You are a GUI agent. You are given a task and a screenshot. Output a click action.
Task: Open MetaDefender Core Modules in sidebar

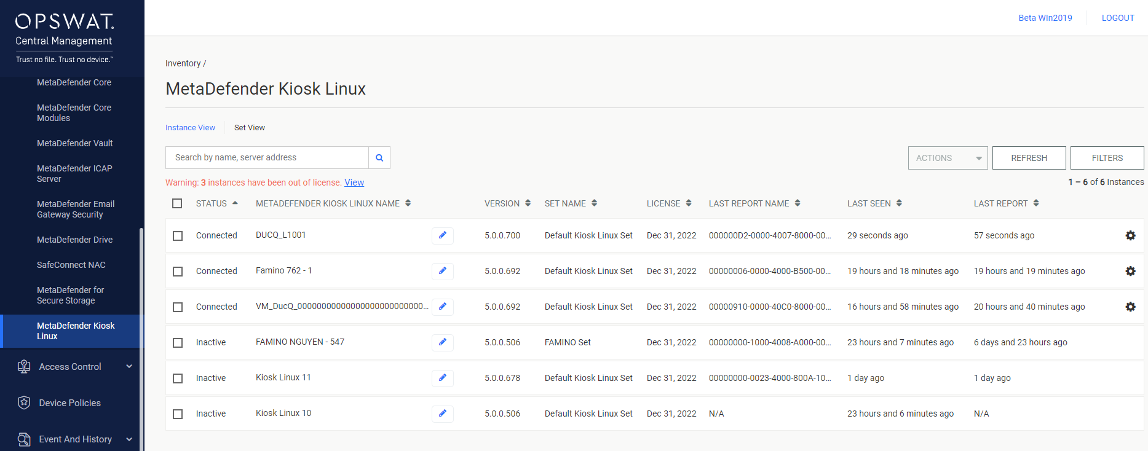point(74,113)
